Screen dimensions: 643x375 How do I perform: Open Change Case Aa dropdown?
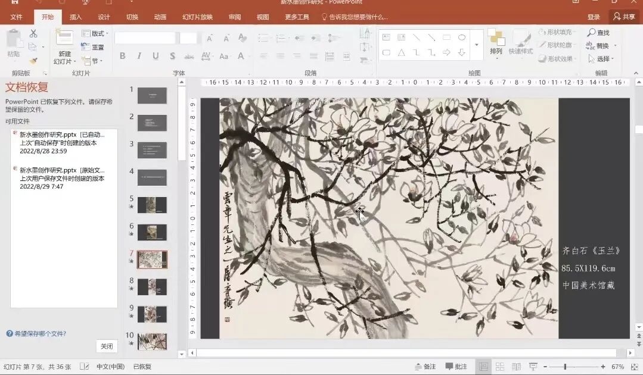(x=224, y=56)
